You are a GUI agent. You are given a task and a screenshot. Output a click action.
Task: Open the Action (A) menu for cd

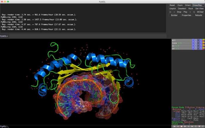pos(193,49)
